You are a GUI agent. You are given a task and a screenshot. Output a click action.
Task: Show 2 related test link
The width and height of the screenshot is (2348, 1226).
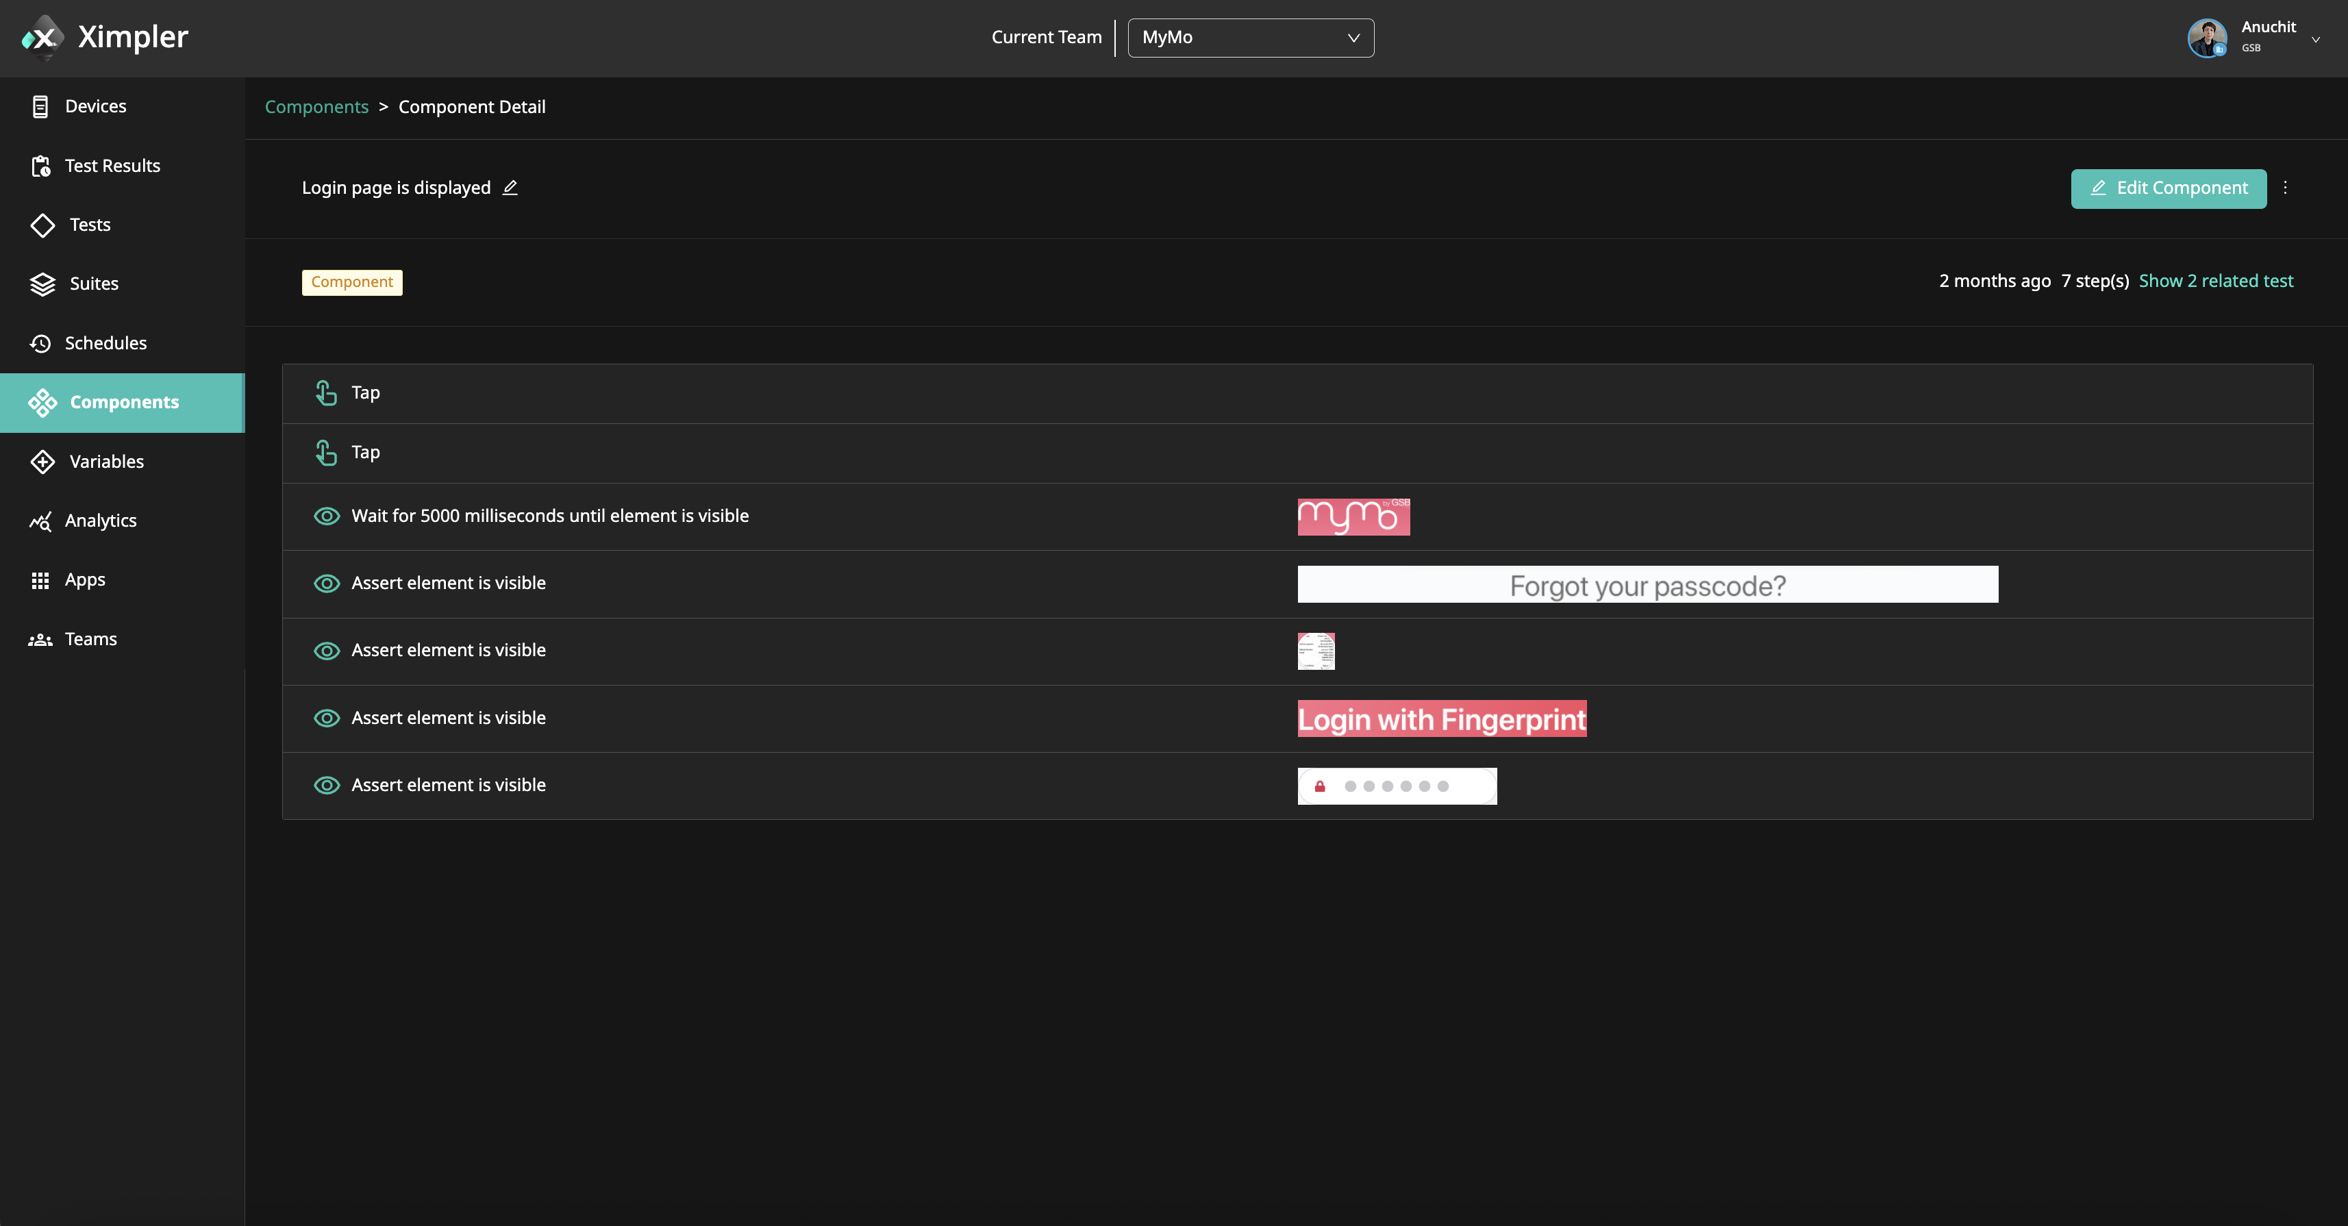point(2216,281)
